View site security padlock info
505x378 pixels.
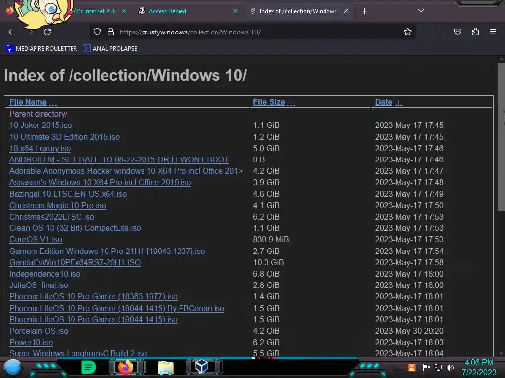111,32
